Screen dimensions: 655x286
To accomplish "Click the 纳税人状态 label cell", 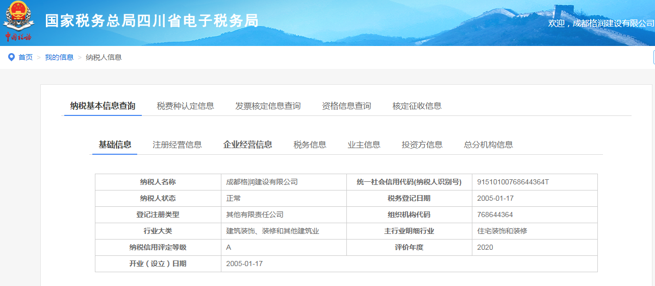I will click(x=158, y=198).
